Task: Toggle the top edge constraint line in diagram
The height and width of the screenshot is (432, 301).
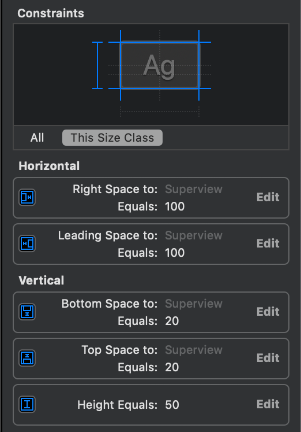Action: 160,42
